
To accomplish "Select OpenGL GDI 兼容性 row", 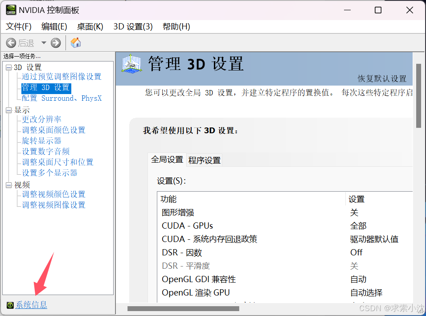I will click(x=285, y=279).
